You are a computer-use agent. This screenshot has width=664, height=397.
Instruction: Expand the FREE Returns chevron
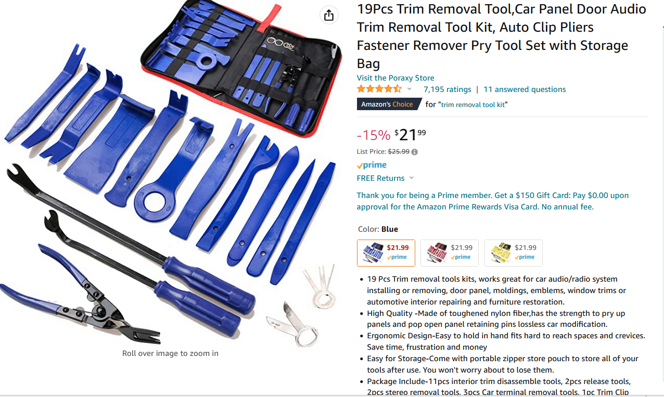[x=412, y=178]
